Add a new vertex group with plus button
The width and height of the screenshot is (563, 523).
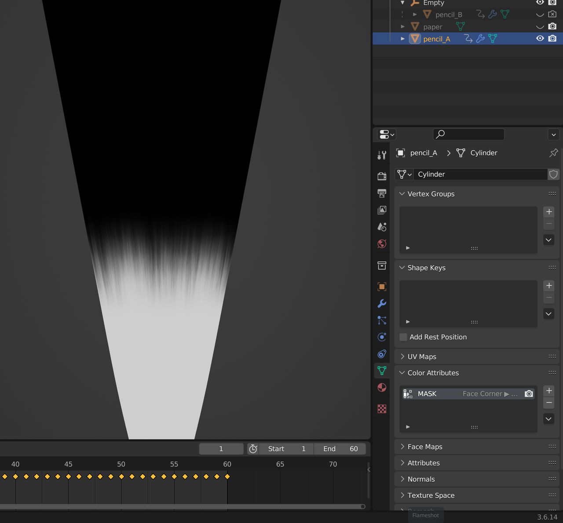coord(549,212)
